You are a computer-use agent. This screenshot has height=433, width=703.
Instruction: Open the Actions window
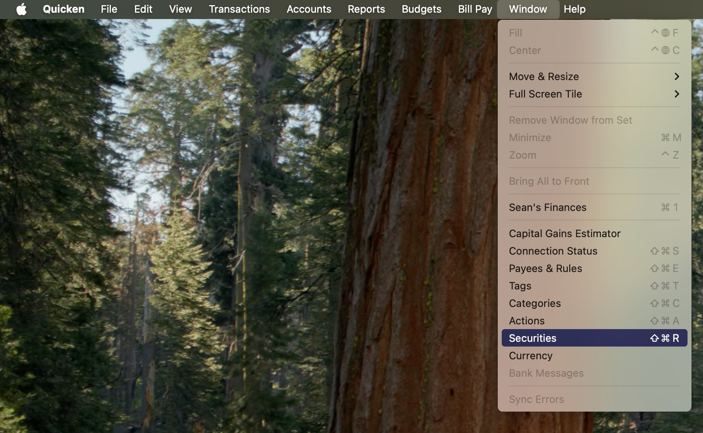pyautogui.click(x=594, y=321)
